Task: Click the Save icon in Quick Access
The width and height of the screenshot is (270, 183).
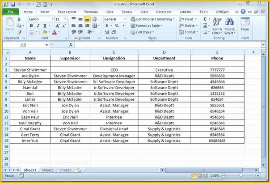Action: tap(13, 4)
